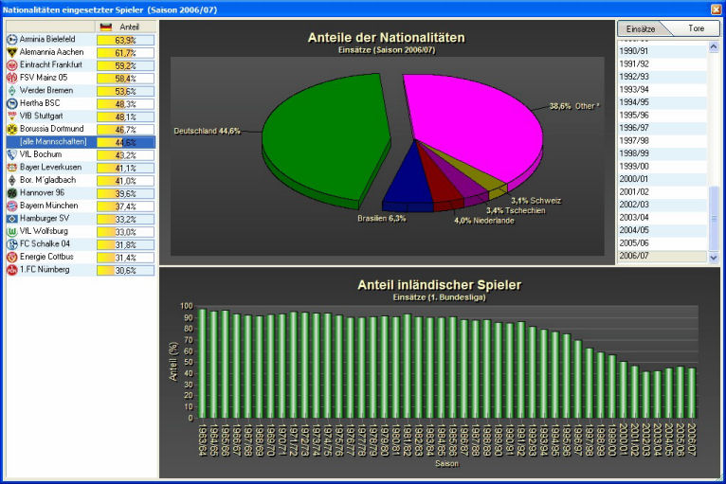Click the Bayern München club crest icon

(12, 206)
